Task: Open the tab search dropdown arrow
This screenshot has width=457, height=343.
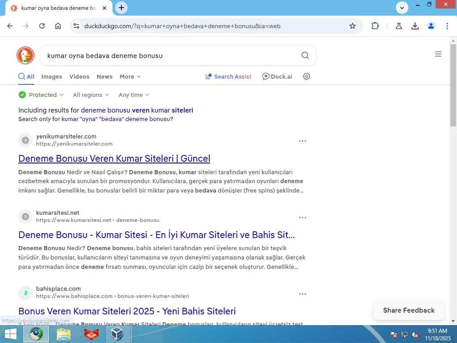Action: (402, 8)
